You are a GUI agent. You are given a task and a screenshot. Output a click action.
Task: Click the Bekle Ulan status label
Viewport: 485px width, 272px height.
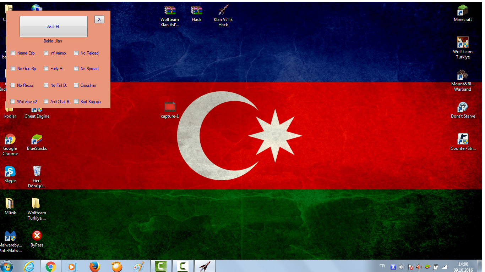53,41
